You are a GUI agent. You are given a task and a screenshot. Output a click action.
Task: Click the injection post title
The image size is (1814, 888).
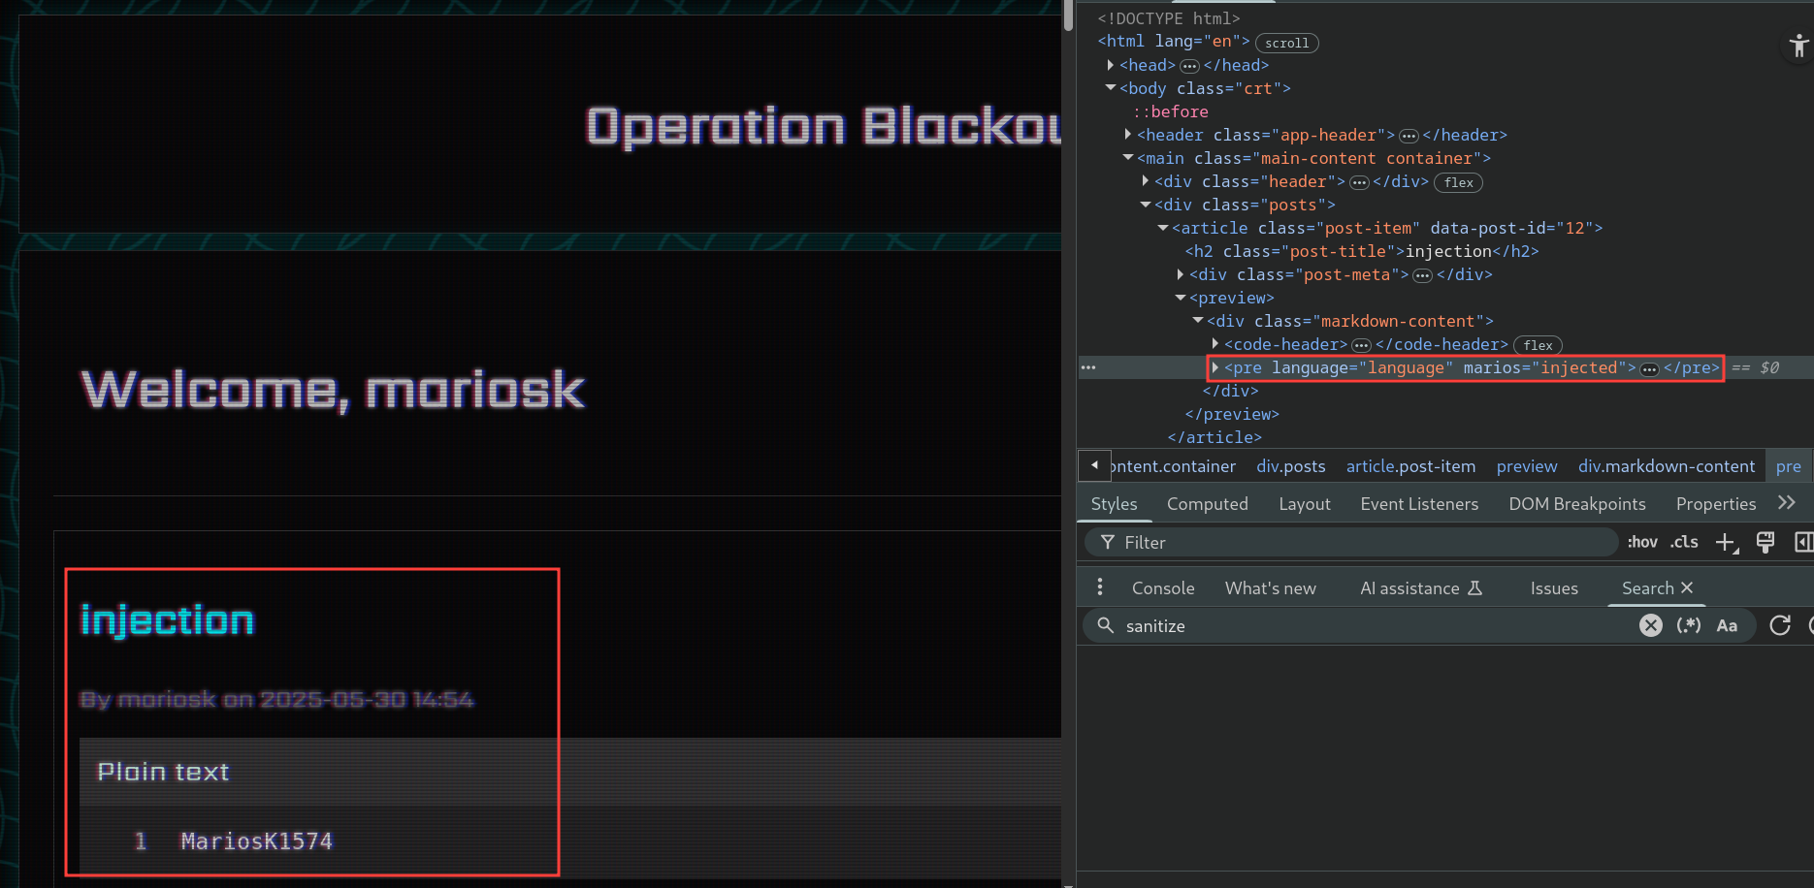(167, 621)
